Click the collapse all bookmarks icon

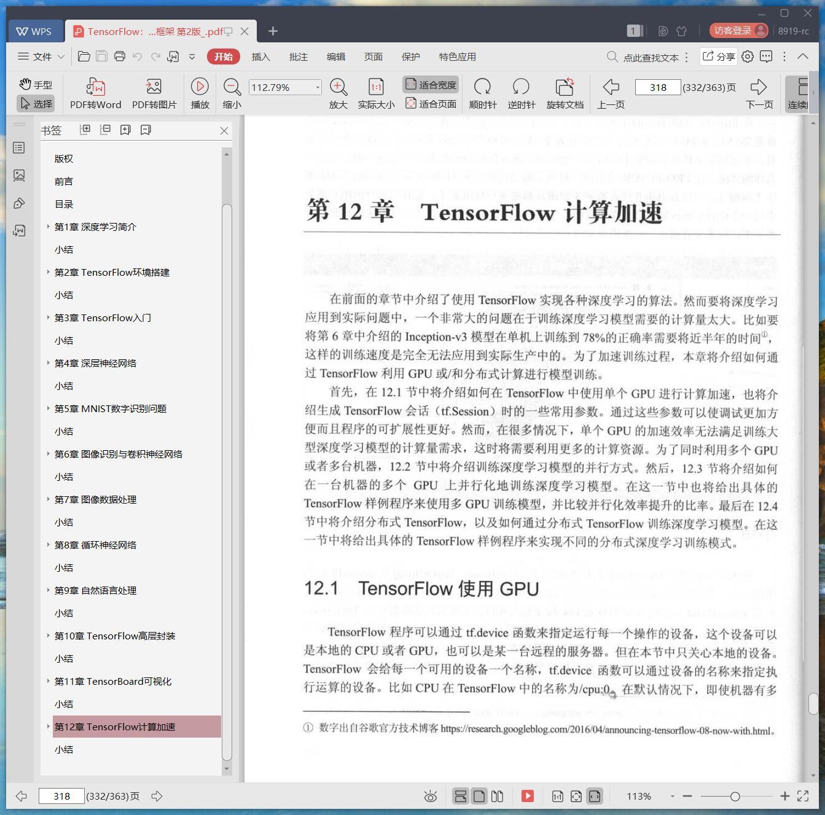106,130
